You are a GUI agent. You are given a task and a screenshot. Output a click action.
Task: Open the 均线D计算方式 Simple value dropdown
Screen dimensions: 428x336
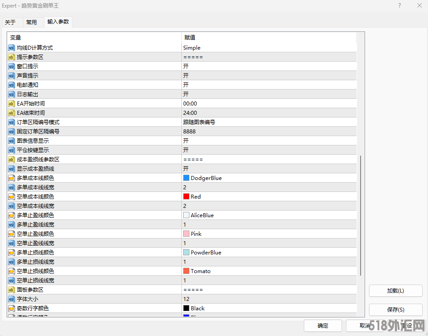click(192, 48)
